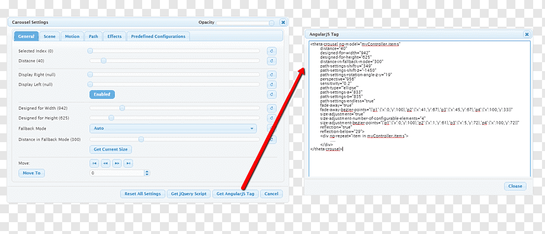Click the Display Right slider handle
Image resolution: width=545 pixels, height=234 pixels.
pyautogui.click(x=90, y=75)
